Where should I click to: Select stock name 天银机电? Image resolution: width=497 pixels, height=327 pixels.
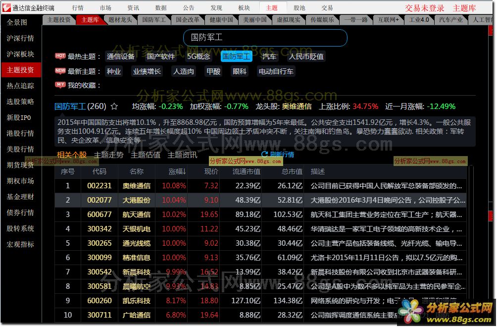136,229
